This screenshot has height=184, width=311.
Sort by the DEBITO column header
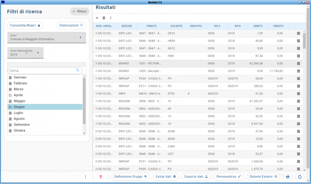point(258,26)
